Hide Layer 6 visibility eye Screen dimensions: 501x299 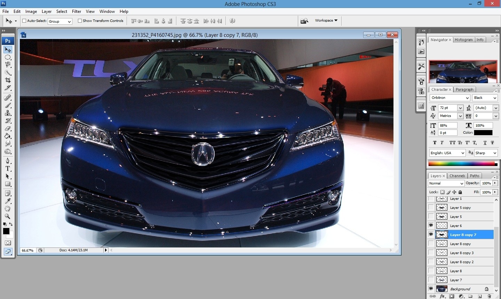(431, 226)
